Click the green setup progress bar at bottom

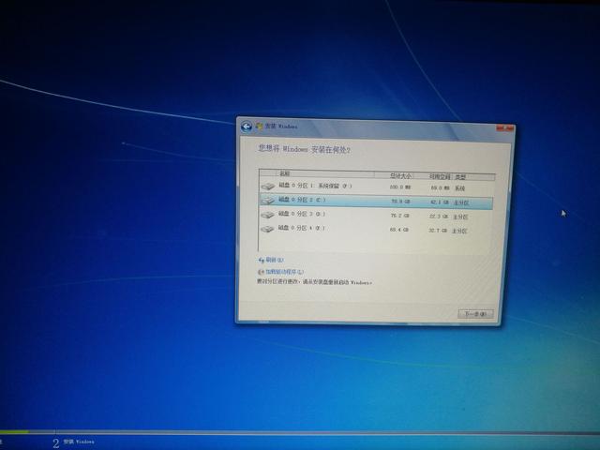click(x=14, y=431)
